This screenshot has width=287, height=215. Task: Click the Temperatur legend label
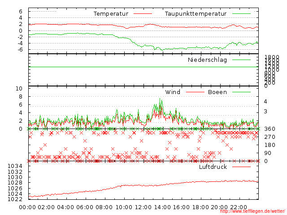[x=111, y=14]
